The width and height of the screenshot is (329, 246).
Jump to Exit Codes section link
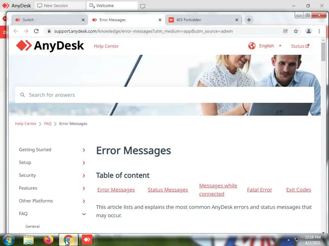click(298, 190)
